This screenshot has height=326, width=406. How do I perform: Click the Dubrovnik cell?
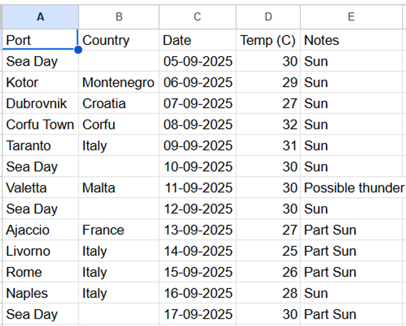(41, 103)
